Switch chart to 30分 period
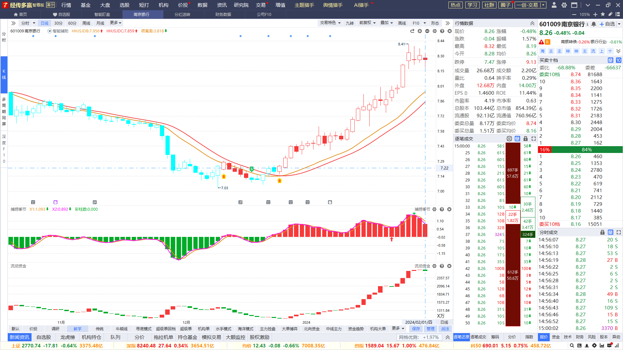 click(58, 23)
